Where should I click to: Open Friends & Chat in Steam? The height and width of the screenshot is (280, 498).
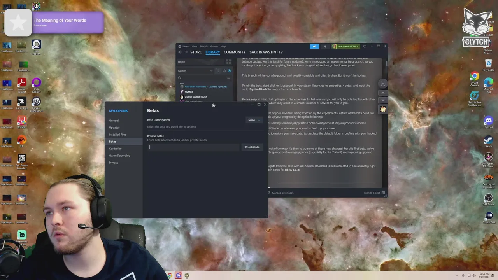[374, 193]
